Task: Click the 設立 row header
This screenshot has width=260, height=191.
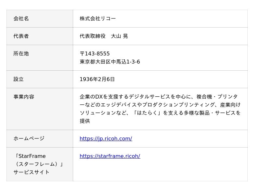Action: coord(19,79)
